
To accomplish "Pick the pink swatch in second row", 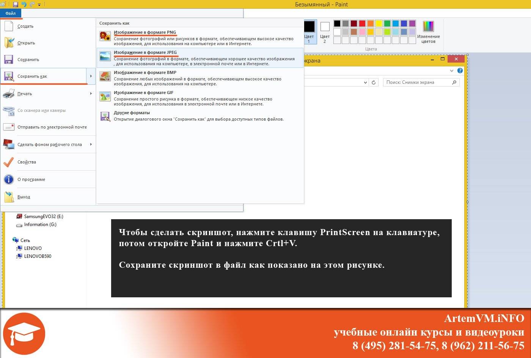I will 362,32.
